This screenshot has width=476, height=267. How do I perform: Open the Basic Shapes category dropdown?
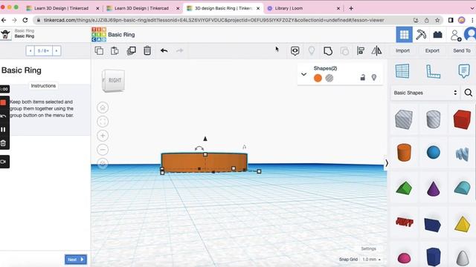[x=425, y=93]
